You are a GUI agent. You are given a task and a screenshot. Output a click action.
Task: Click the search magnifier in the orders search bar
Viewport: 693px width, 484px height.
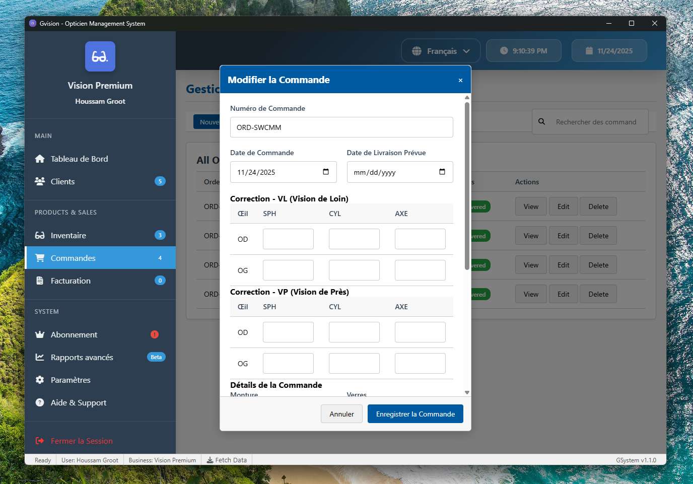541,121
